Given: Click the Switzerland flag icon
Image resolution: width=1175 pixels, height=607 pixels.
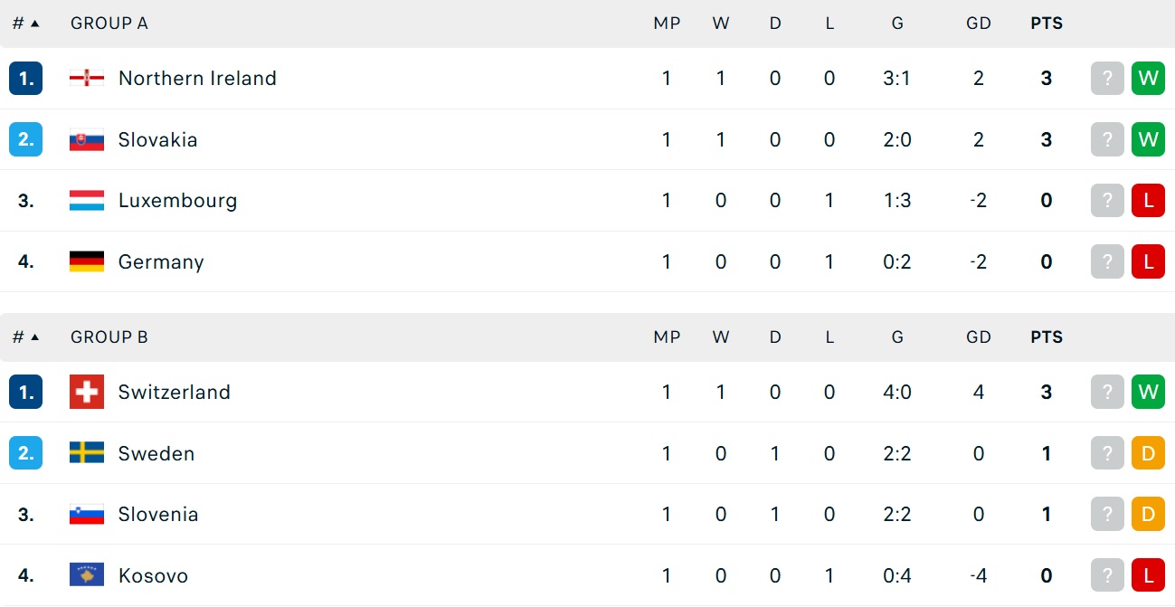Looking at the screenshot, I should click(x=87, y=392).
